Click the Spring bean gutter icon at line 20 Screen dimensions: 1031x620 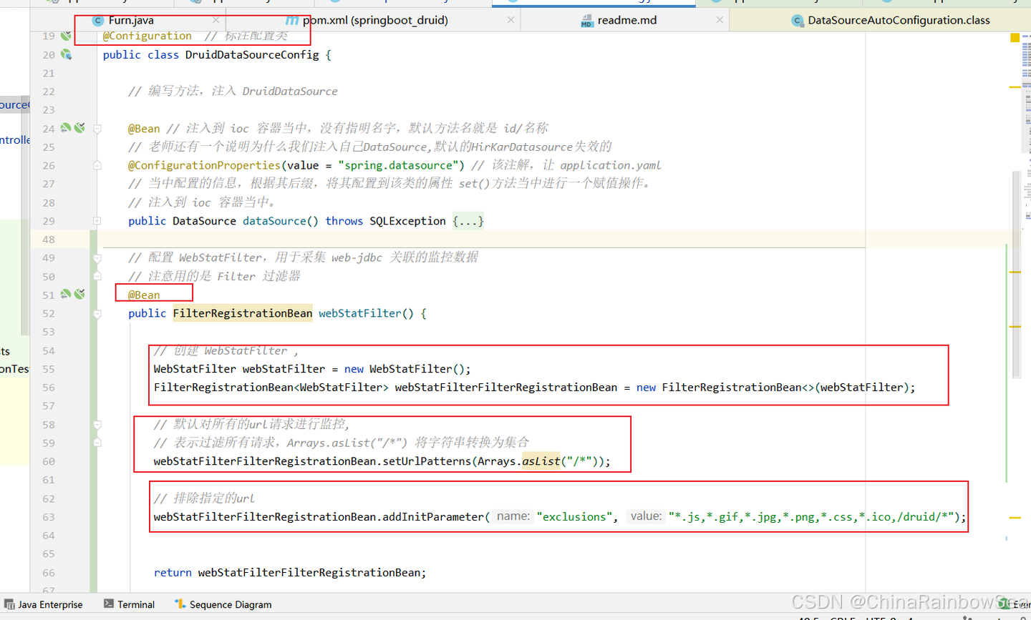65,54
